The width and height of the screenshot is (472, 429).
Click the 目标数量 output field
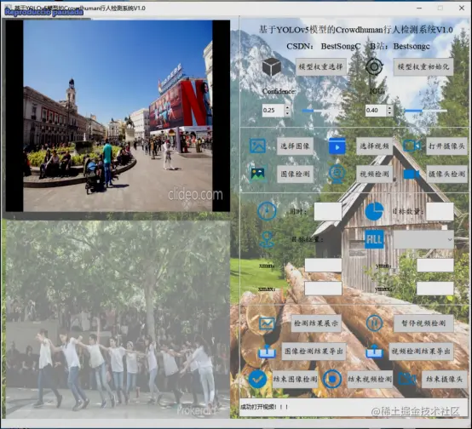tap(440, 211)
